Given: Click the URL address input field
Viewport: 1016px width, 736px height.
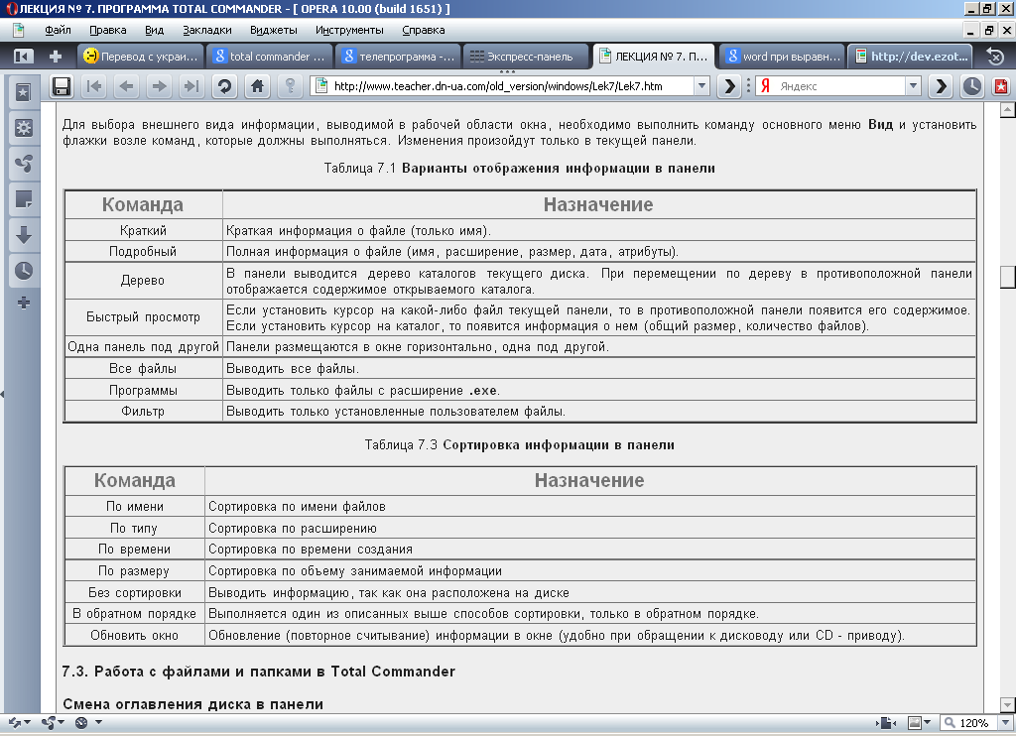Looking at the screenshot, I should click(512, 86).
